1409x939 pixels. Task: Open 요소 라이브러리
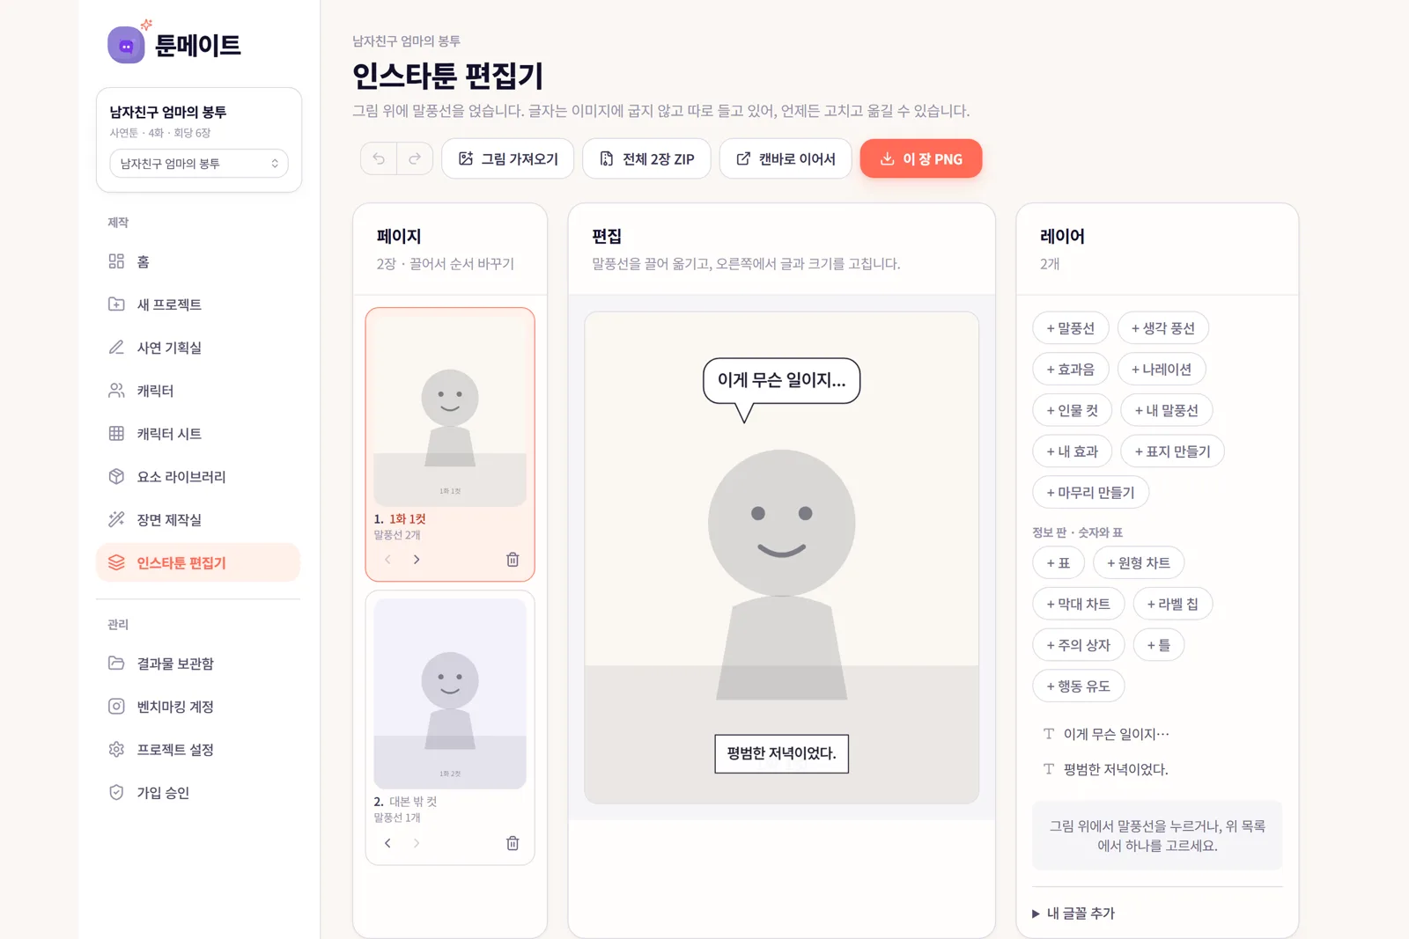tap(198, 477)
